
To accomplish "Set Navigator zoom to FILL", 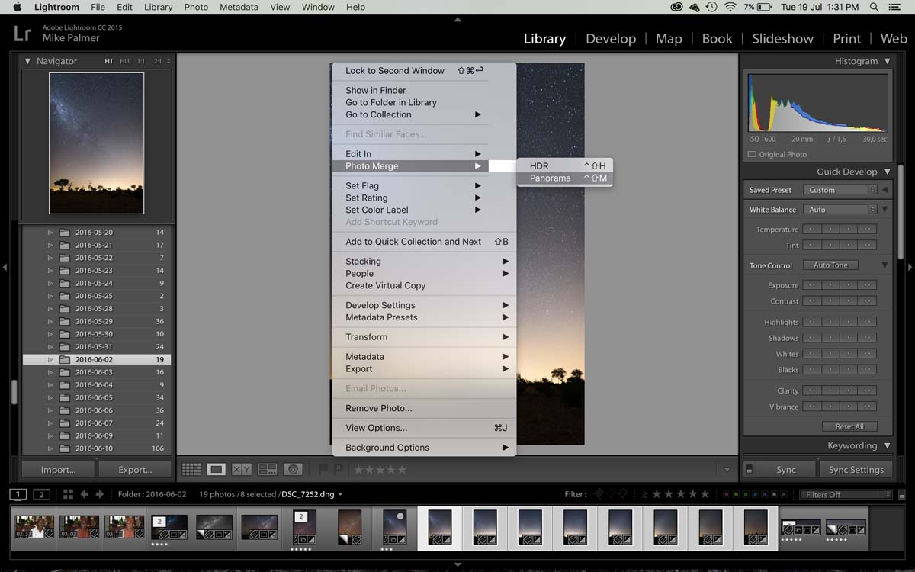I will [125, 61].
